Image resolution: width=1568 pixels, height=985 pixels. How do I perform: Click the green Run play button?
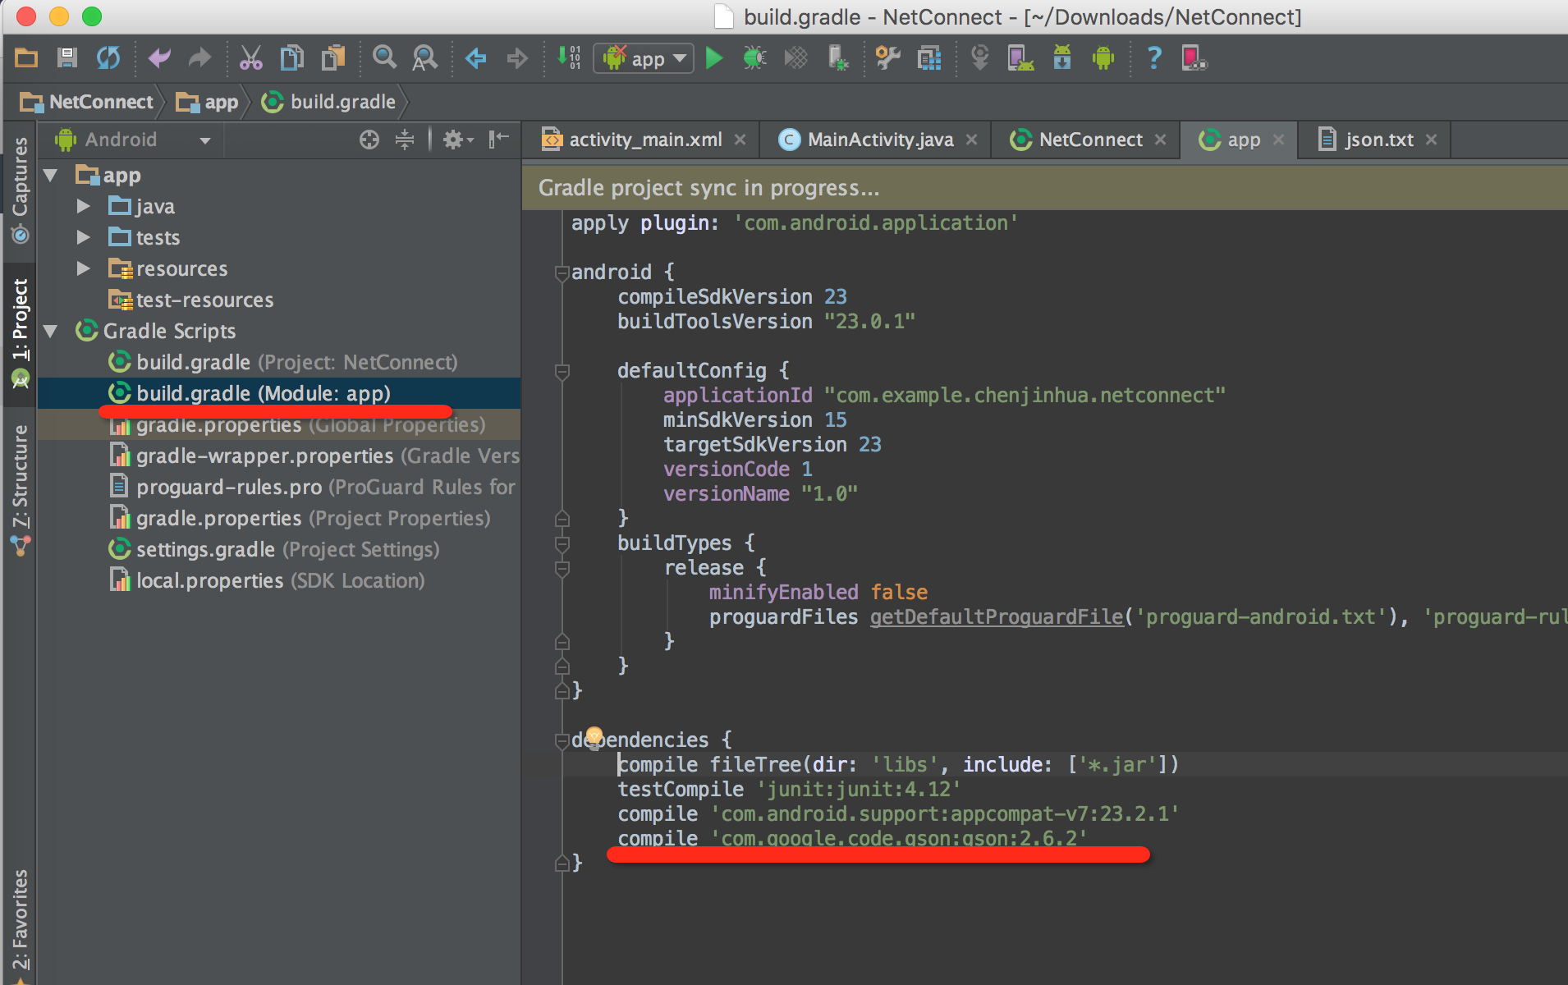pyautogui.click(x=714, y=57)
